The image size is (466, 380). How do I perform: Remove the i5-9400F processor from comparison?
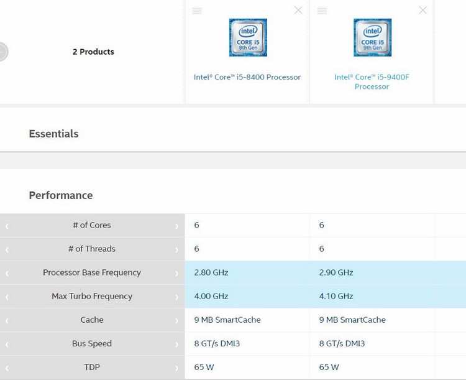pos(423,11)
